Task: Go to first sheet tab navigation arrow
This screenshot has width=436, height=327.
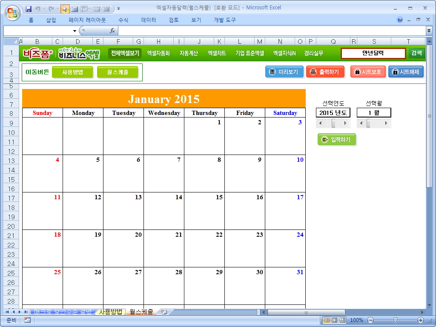Action: pyautogui.click(x=7, y=312)
